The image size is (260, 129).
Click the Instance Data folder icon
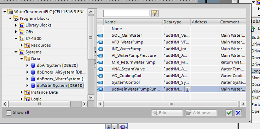tap(27, 92)
